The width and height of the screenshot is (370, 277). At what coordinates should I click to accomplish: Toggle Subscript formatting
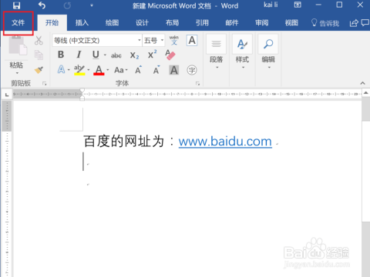(x=134, y=55)
